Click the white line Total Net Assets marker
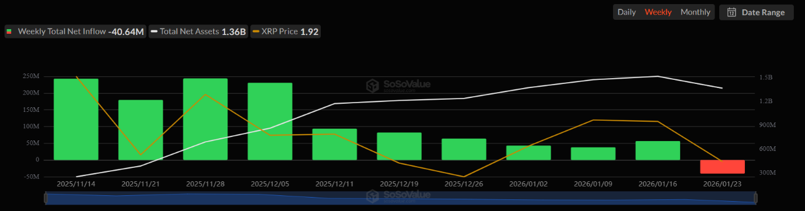This screenshot has height=211, width=805. click(154, 31)
